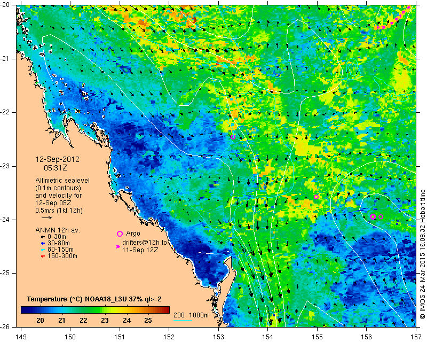The width and height of the screenshot is (427, 342).
Task: Click the 200 1000m bathymetry legend text
Action: [x=191, y=315]
